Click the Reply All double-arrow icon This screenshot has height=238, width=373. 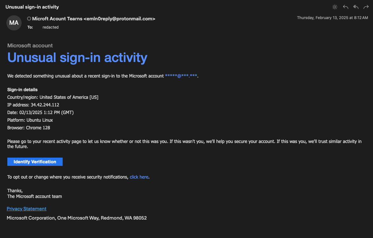356,7
